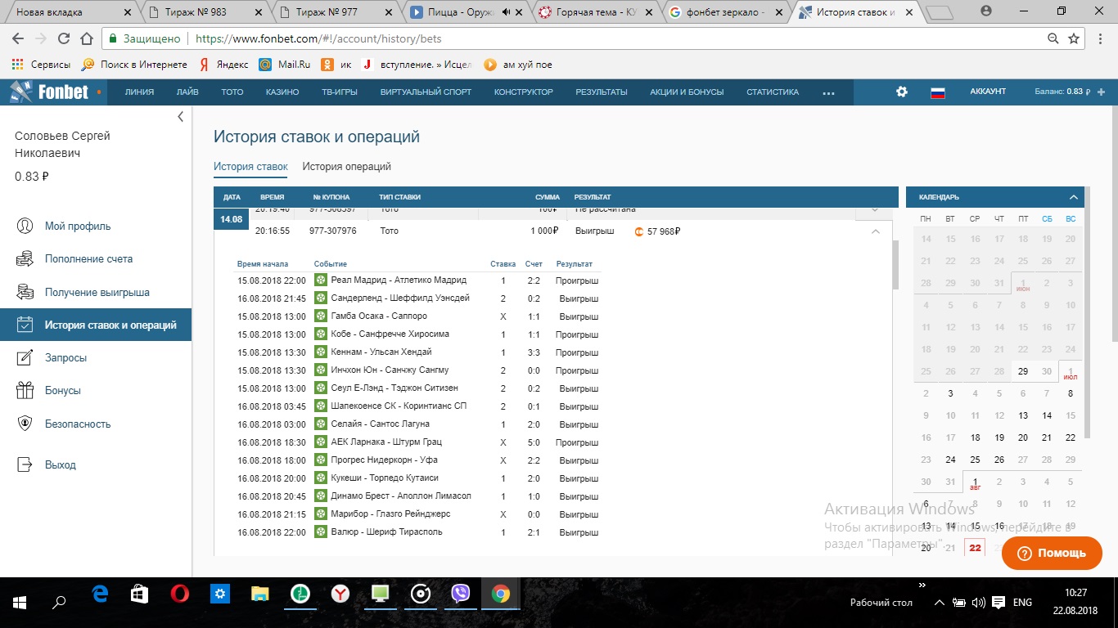Open File Explorer from the taskbar
The image size is (1118, 628).
pos(260,594)
